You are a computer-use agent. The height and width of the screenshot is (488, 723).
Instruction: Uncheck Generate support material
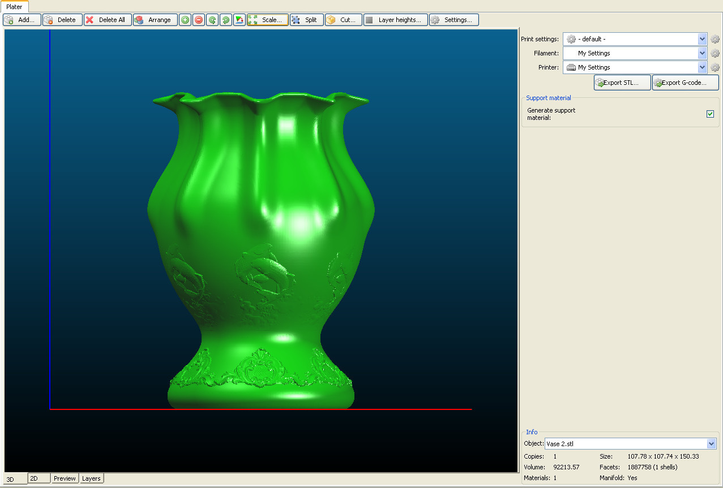click(710, 114)
